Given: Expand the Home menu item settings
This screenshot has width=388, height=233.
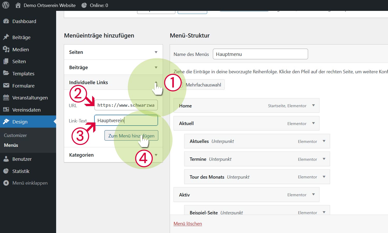Looking at the screenshot, I should coord(314,105).
